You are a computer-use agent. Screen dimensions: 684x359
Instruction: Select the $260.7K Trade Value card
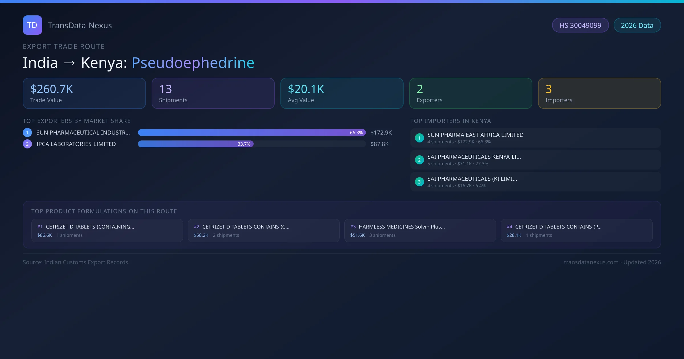pos(84,93)
